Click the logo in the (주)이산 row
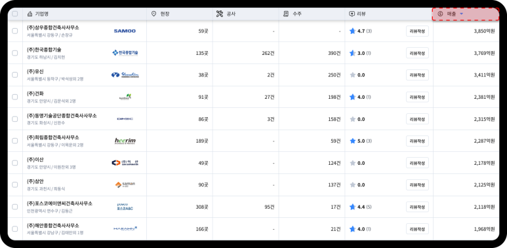The height and width of the screenshot is (248, 507). 125,163
